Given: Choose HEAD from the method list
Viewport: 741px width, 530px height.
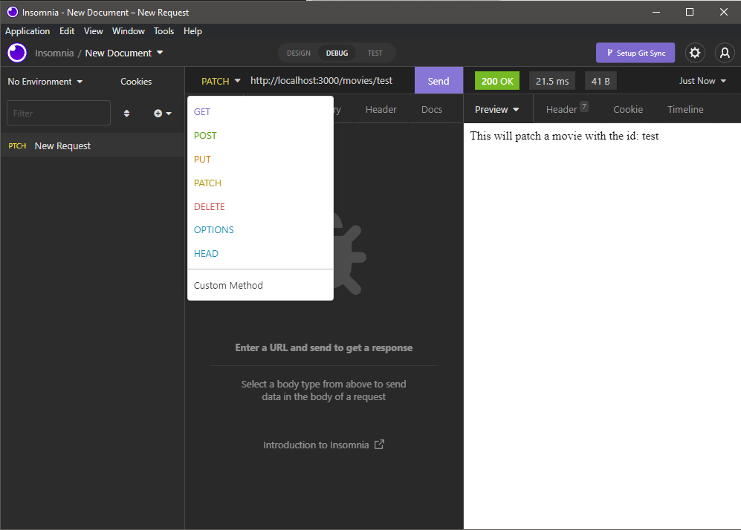Looking at the screenshot, I should point(260,253).
